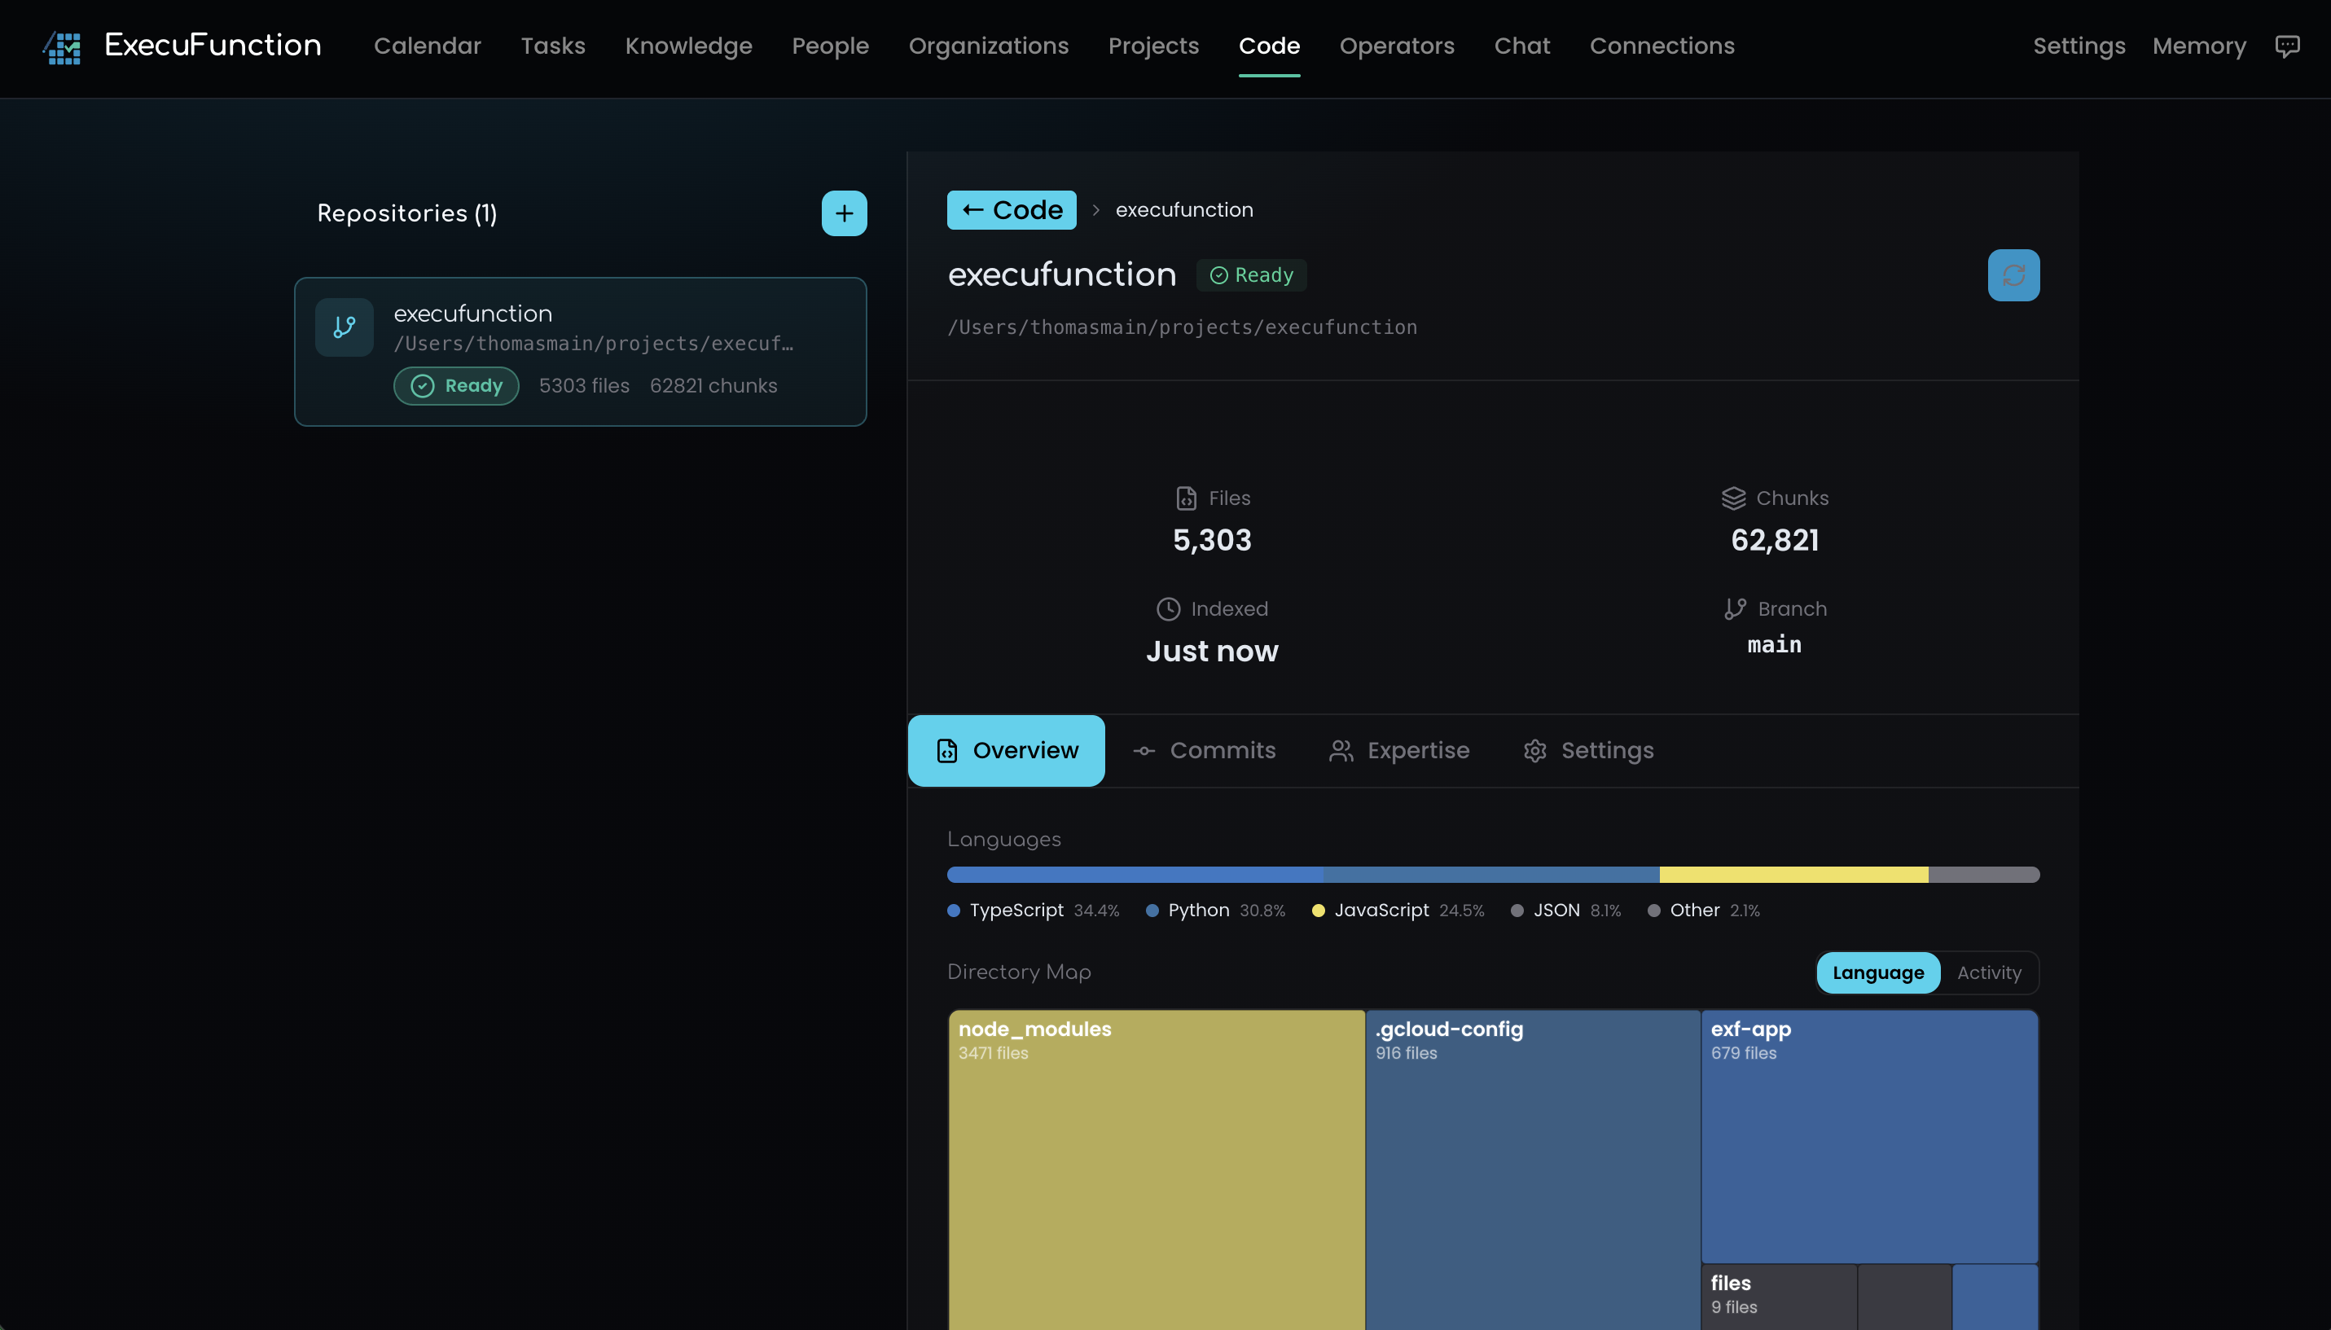
Task: Select the Language view toggle
Action: click(x=1878, y=972)
